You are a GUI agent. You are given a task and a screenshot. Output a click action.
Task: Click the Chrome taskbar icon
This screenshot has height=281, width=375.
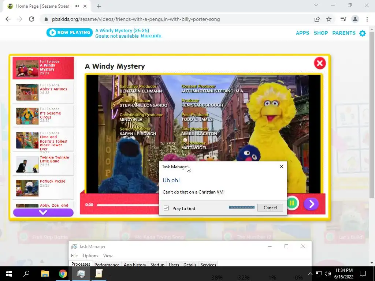pyautogui.click(x=63, y=274)
